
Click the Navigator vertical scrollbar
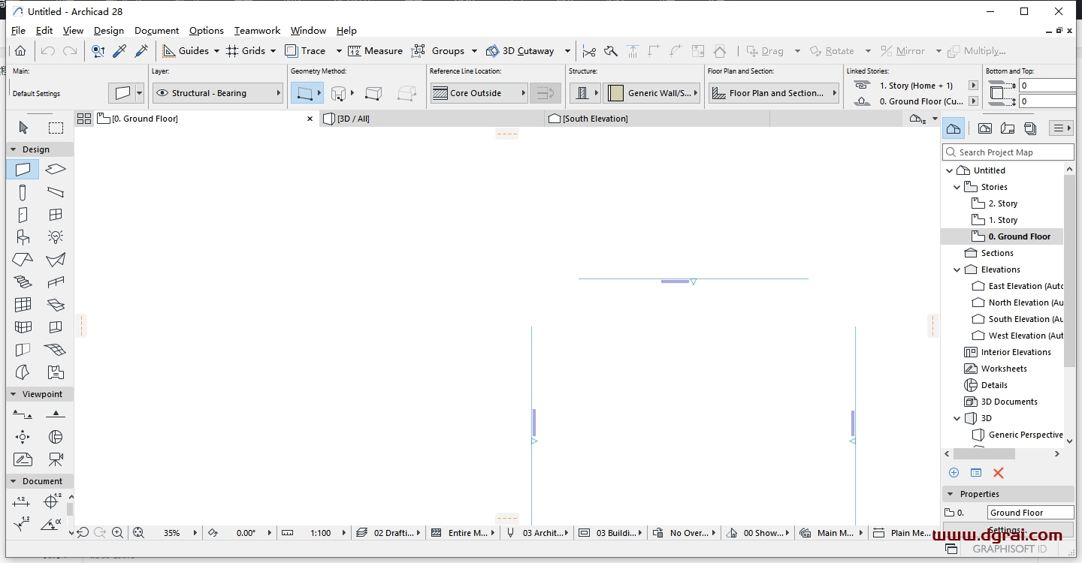(1069, 270)
